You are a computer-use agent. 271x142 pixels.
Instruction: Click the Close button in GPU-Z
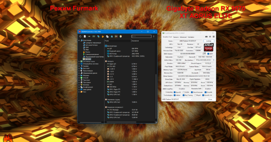click(x=210, y=99)
